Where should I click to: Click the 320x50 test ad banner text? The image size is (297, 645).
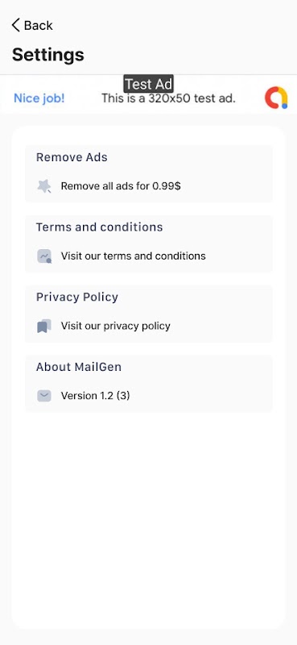click(168, 98)
